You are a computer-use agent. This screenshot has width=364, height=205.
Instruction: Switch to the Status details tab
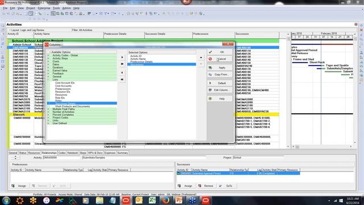click(23, 153)
